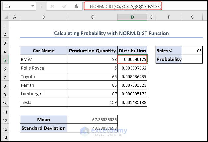Click the Tesla production quantity 159
Image resolution: width=208 pixels, height=142 pixels.
[92, 102]
